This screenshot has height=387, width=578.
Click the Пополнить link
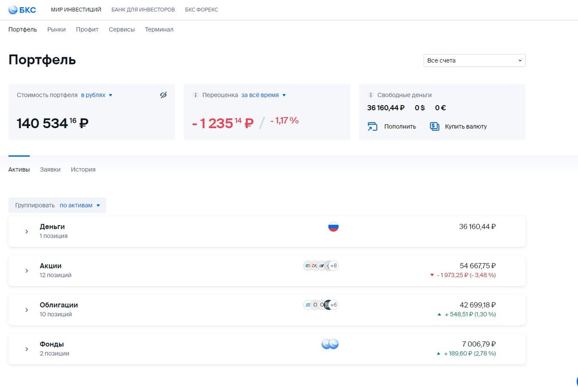[x=400, y=127]
